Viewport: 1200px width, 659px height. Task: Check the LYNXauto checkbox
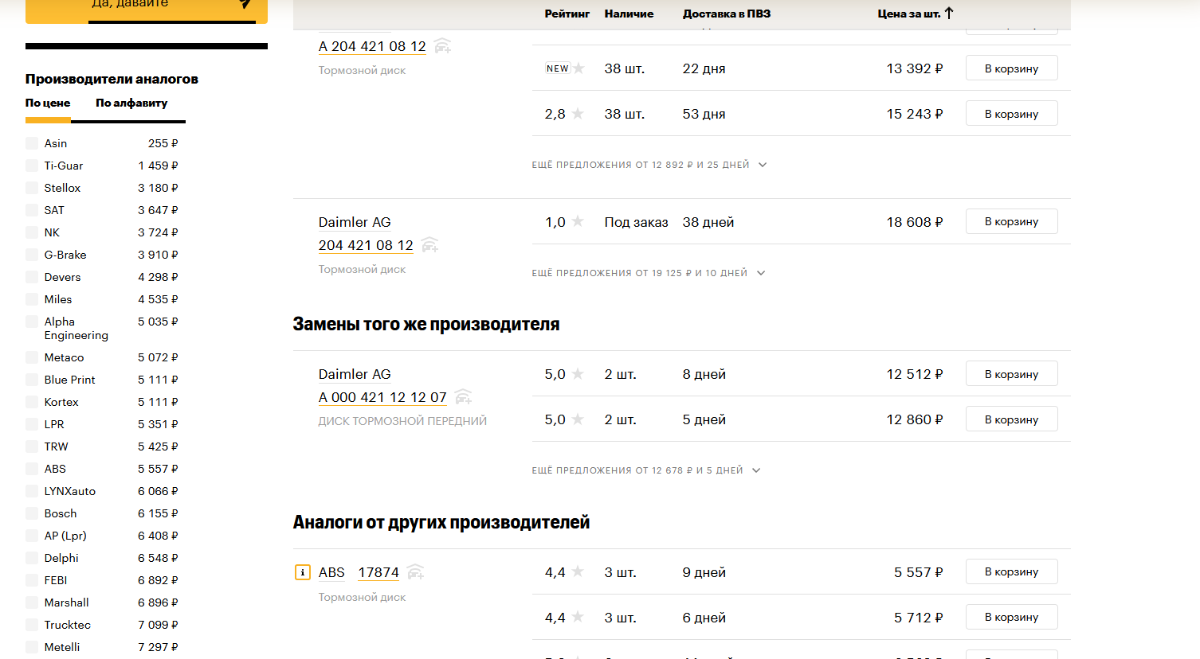[32, 491]
